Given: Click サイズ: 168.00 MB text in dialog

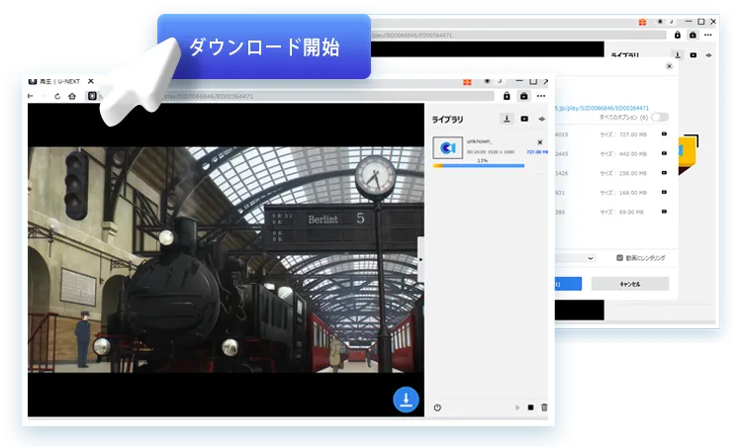Looking at the screenshot, I should [x=622, y=193].
